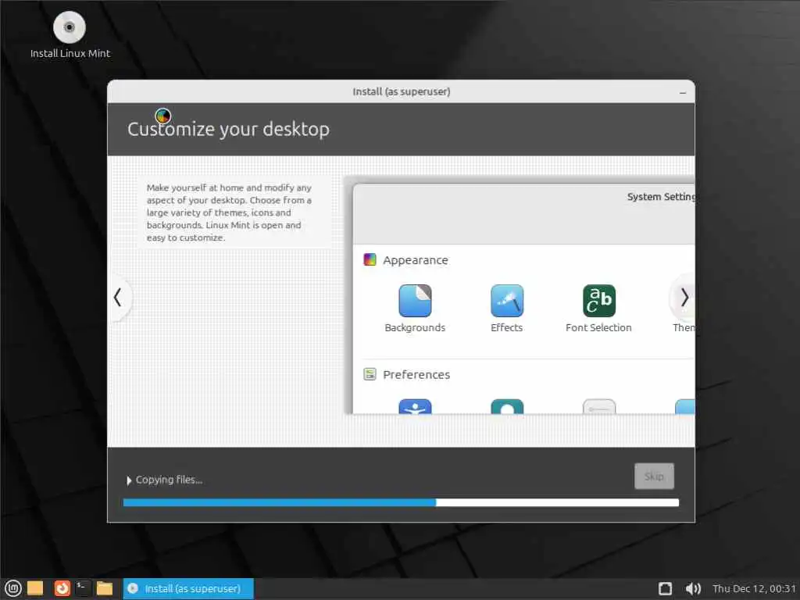Image resolution: width=800 pixels, height=600 pixels.
Task: Open the Terminal from the panel
Action: (x=83, y=588)
